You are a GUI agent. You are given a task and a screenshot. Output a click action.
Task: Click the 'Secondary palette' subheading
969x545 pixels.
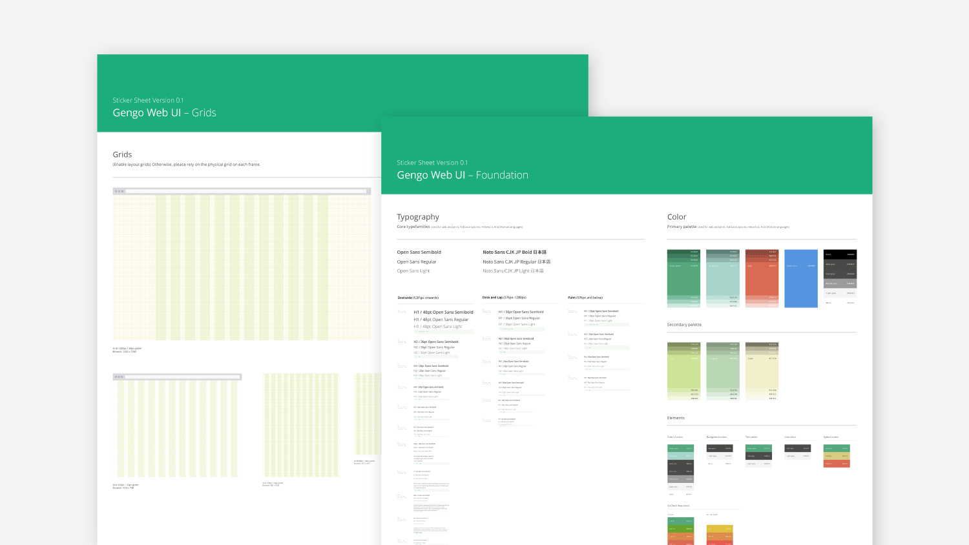pos(684,325)
